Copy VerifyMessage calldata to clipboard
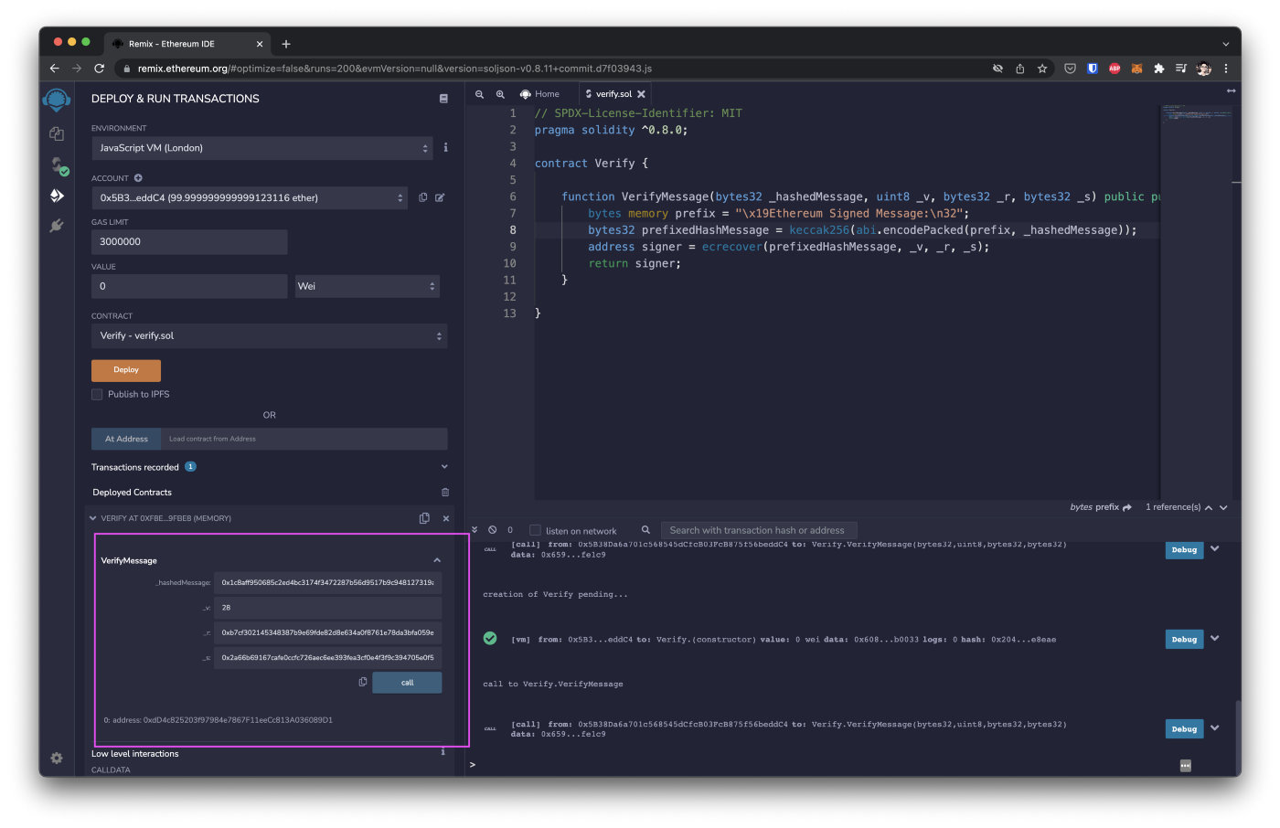The width and height of the screenshot is (1280, 828). [x=363, y=682]
